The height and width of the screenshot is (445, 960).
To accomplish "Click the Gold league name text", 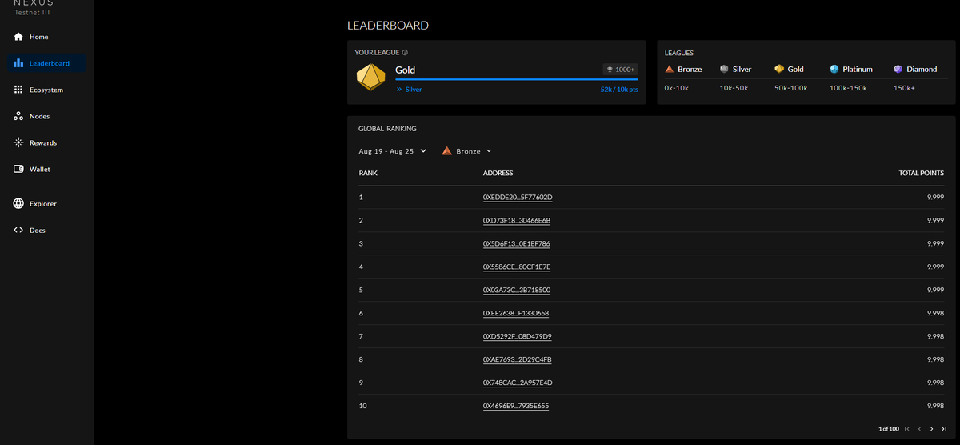I will (x=405, y=70).
